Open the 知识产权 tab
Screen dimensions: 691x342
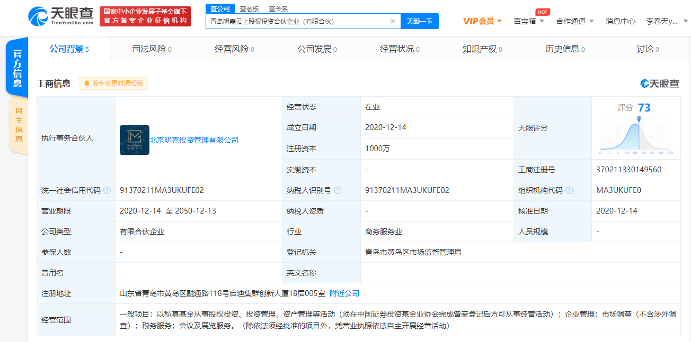point(482,49)
